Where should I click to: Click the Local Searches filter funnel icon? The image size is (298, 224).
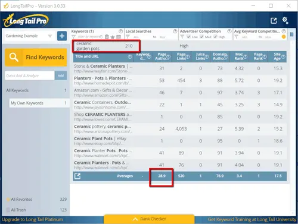coord(128,37)
